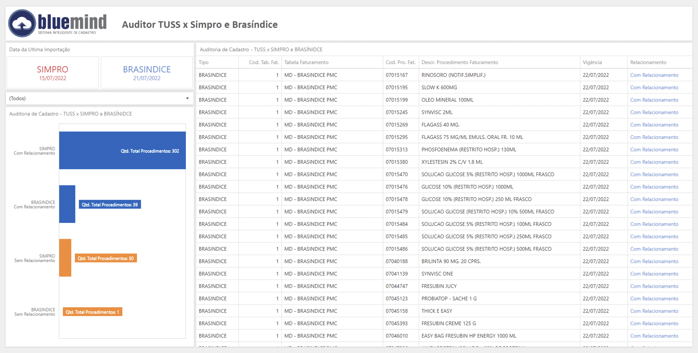Click SIMPRO Com Relacionamento axis label

click(34, 151)
